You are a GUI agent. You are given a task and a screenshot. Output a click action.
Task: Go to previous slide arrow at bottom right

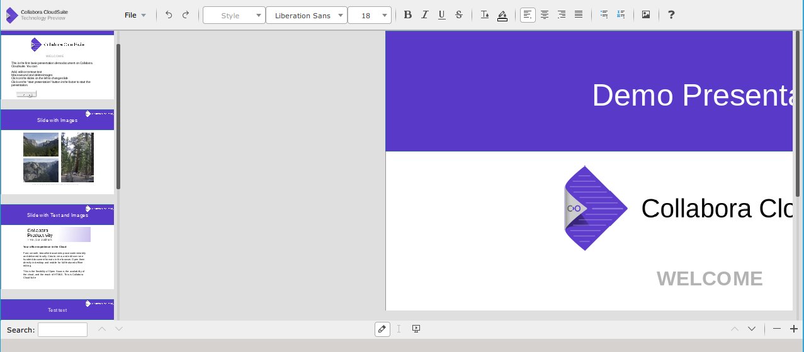point(734,329)
